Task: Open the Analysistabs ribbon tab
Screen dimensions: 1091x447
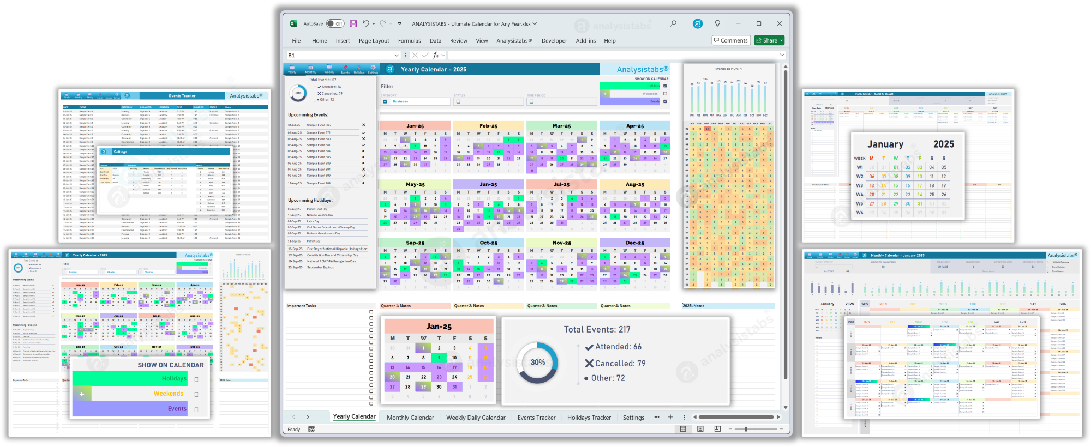Action: click(514, 41)
